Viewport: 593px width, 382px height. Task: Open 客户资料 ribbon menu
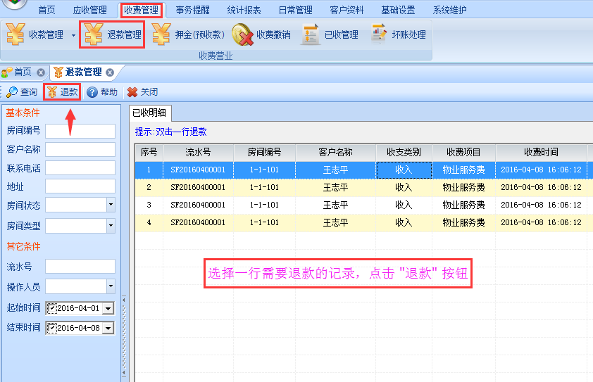pyautogui.click(x=347, y=10)
